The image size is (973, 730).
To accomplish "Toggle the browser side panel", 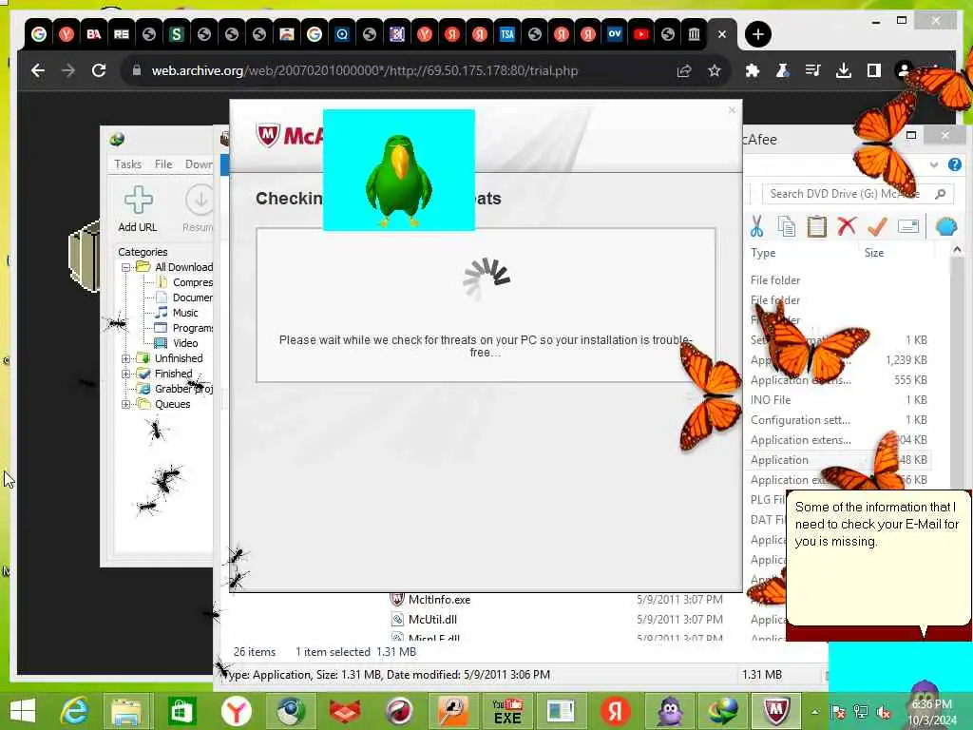I will [874, 70].
